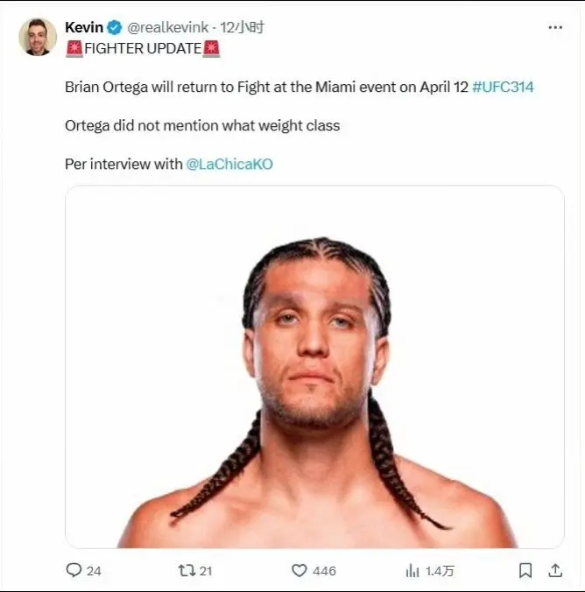Open the #UFC314 hashtag

tap(503, 87)
